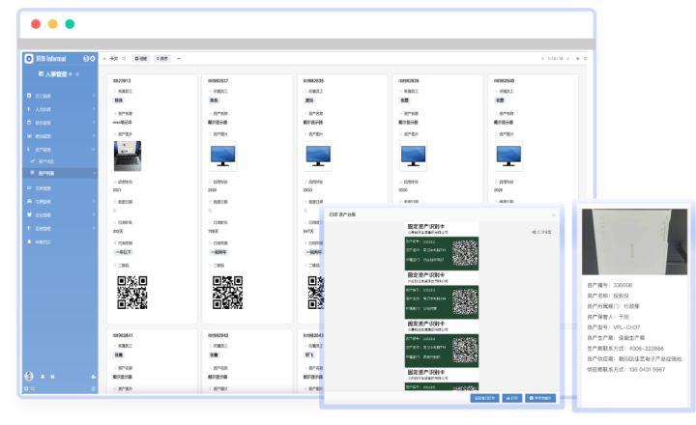Click the app logo icon in the sidebar header
This screenshot has height=425, width=696.
28,59
